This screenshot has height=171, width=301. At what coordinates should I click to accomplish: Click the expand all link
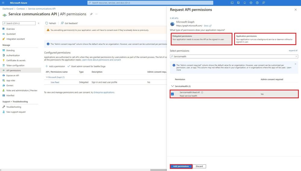pos(293,50)
